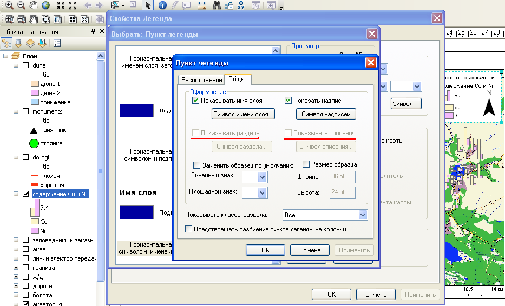The width and height of the screenshot is (505, 306).
Task: Click the Full Extent globe icon
Action: click(x=45, y=5)
